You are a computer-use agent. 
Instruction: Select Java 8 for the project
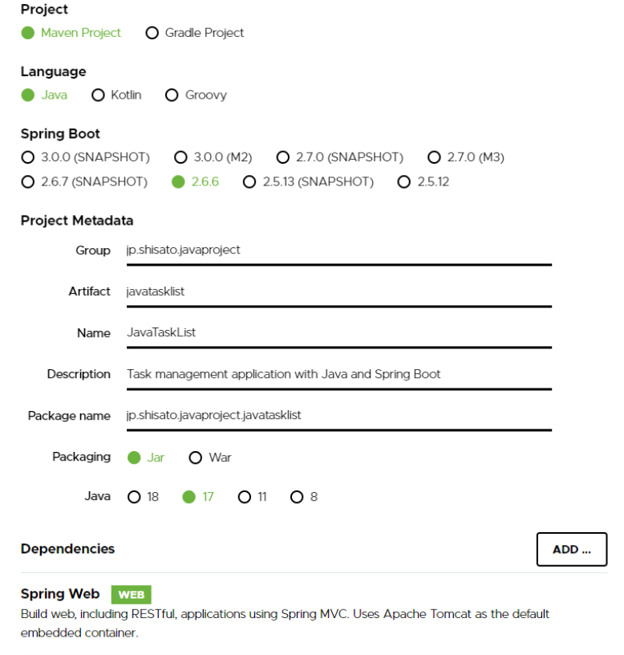point(298,497)
